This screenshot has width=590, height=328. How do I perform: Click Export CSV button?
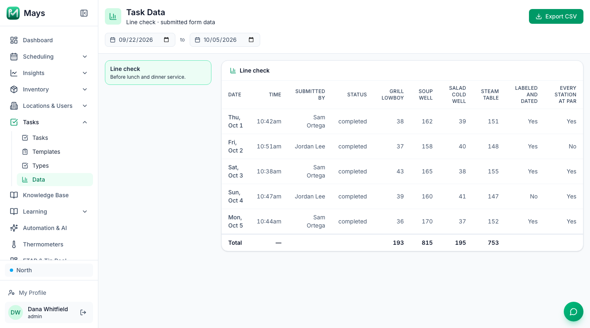(556, 16)
